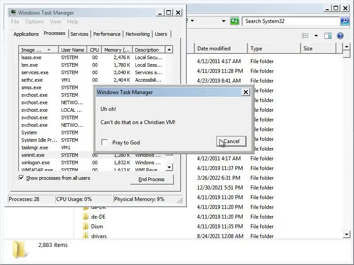354x265 pixels.
Task: Click the 12/30/2021 5:51 PM date cell
Action: click(220, 187)
